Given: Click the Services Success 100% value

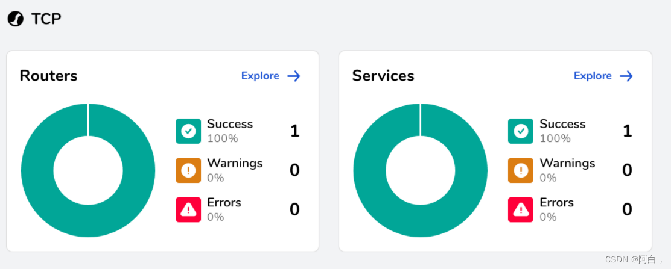Looking at the screenshot, I should click(x=555, y=139).
